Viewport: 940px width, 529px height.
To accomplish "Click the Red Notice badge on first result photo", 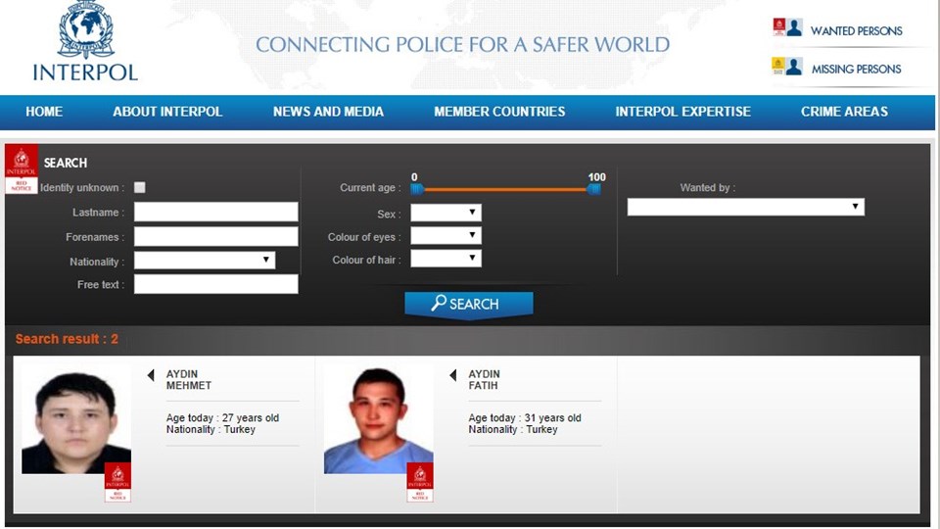I will pos(117,482).
